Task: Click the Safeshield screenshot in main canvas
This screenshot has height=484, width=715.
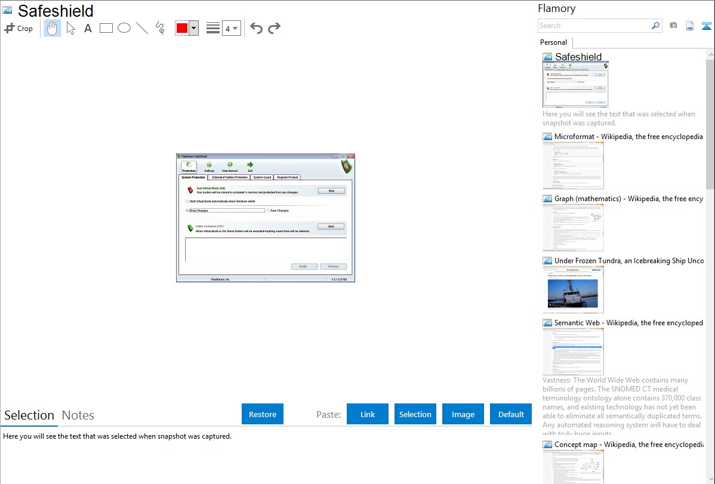Action: tap(266, 218)
